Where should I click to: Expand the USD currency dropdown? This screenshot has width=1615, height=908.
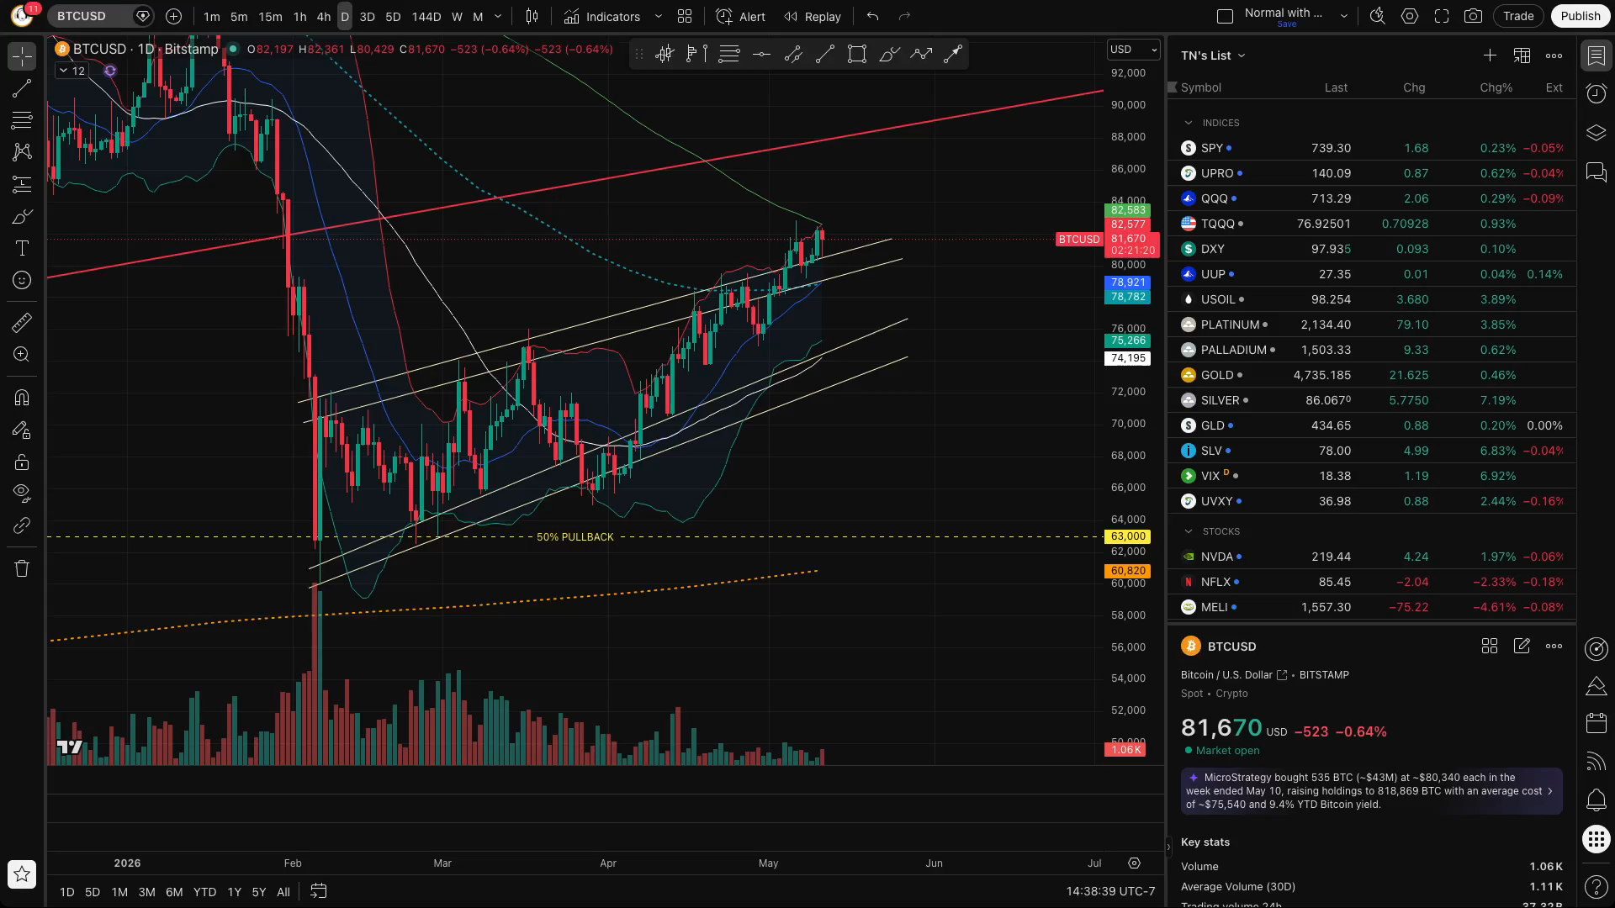point(1133,50)
